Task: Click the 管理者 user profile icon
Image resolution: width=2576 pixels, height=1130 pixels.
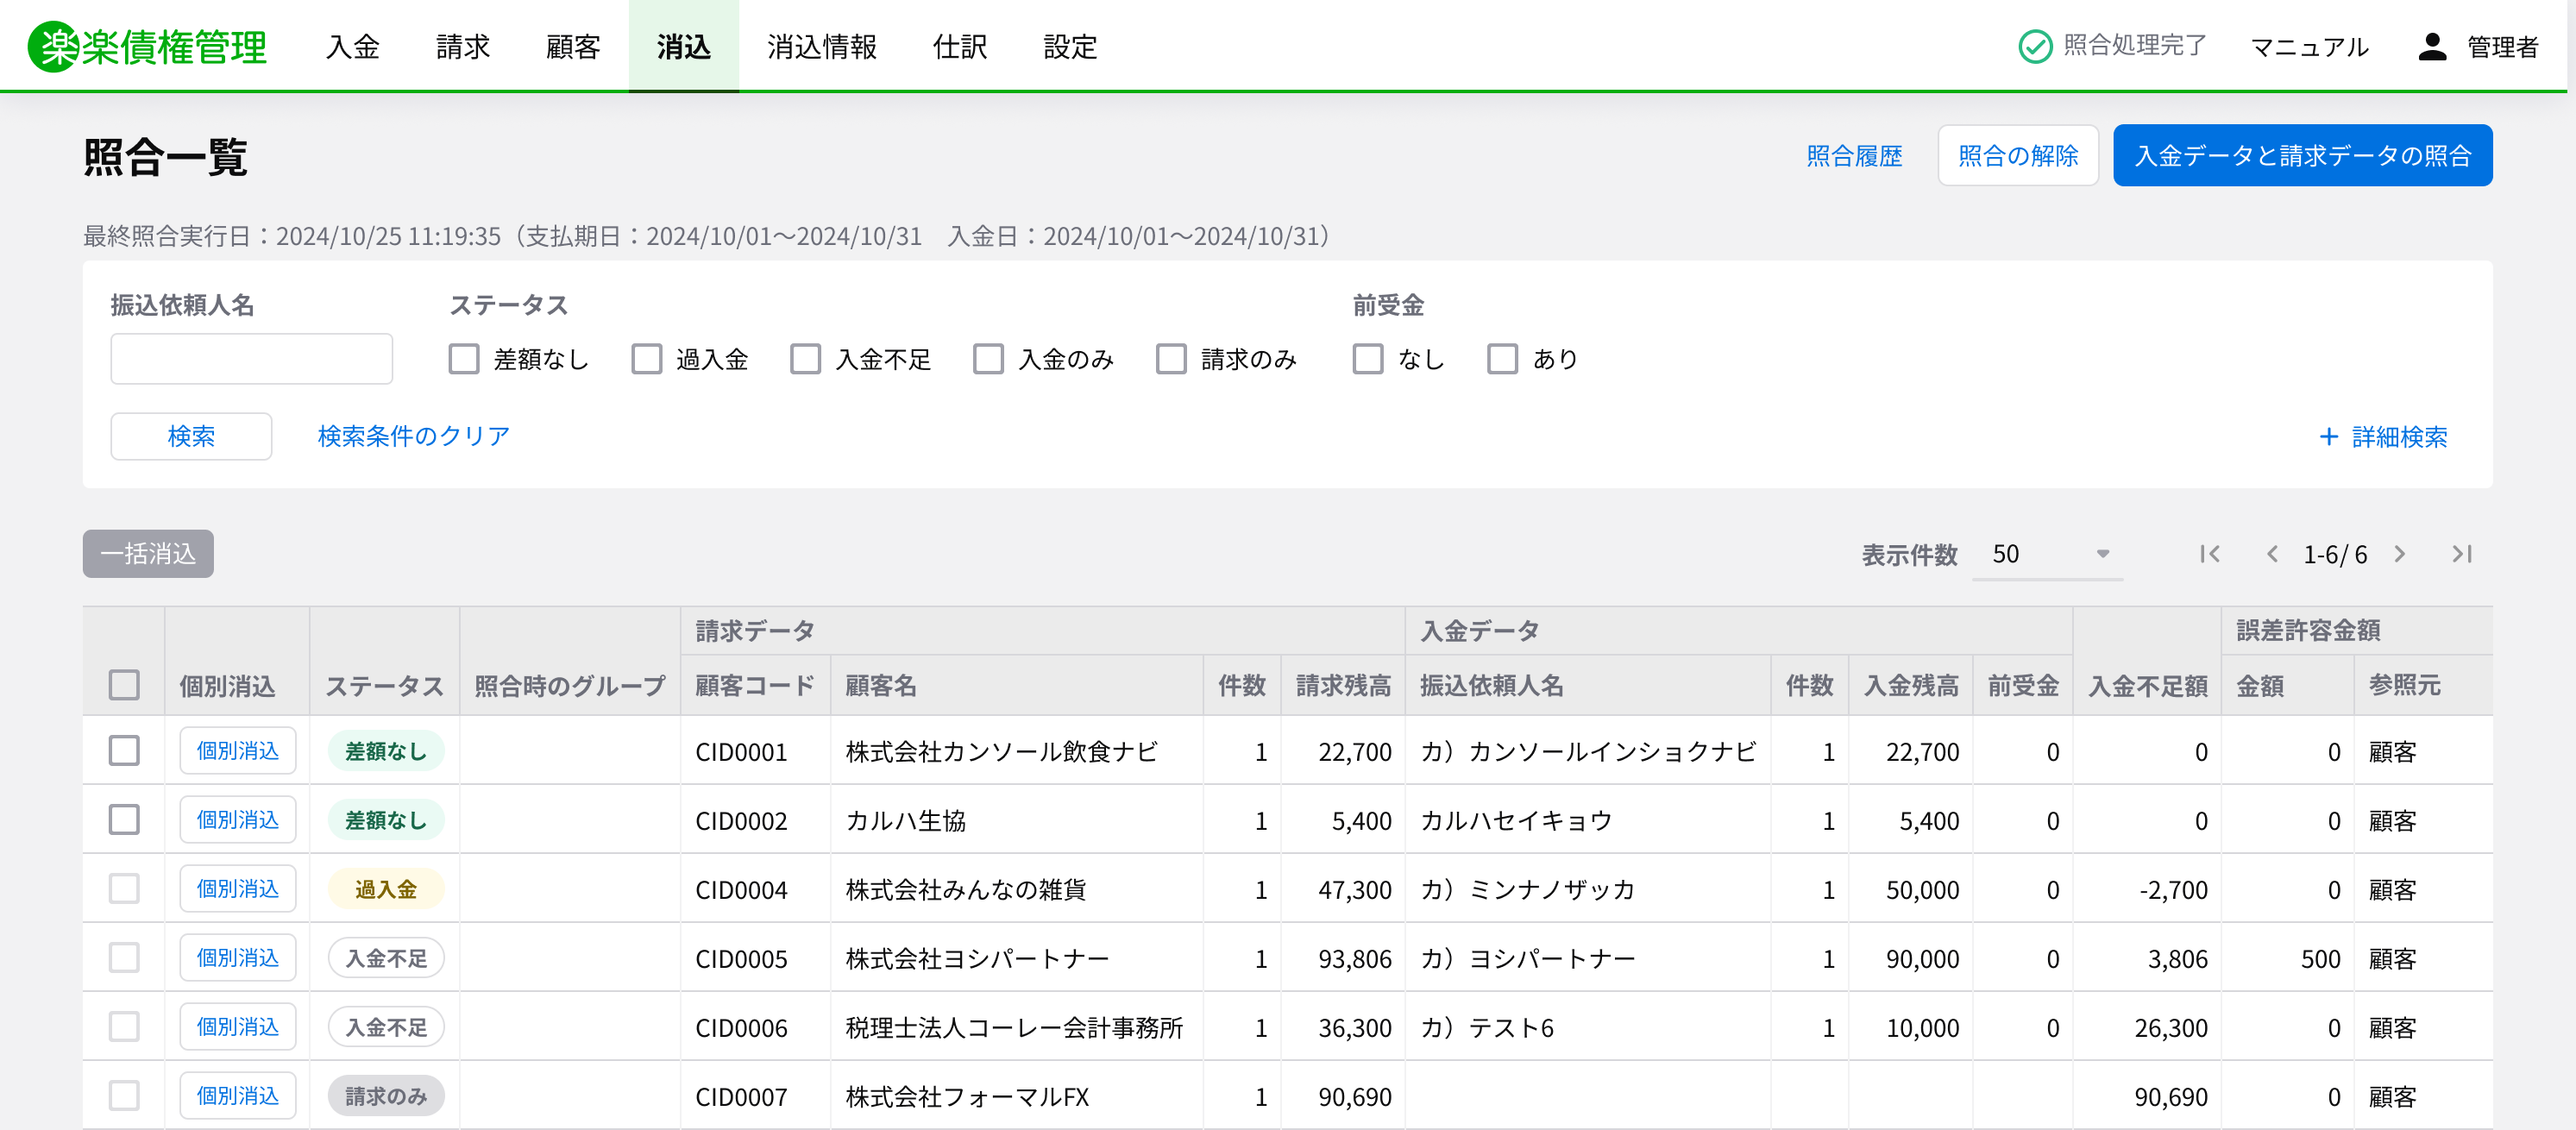Action: coord(2431,46)
